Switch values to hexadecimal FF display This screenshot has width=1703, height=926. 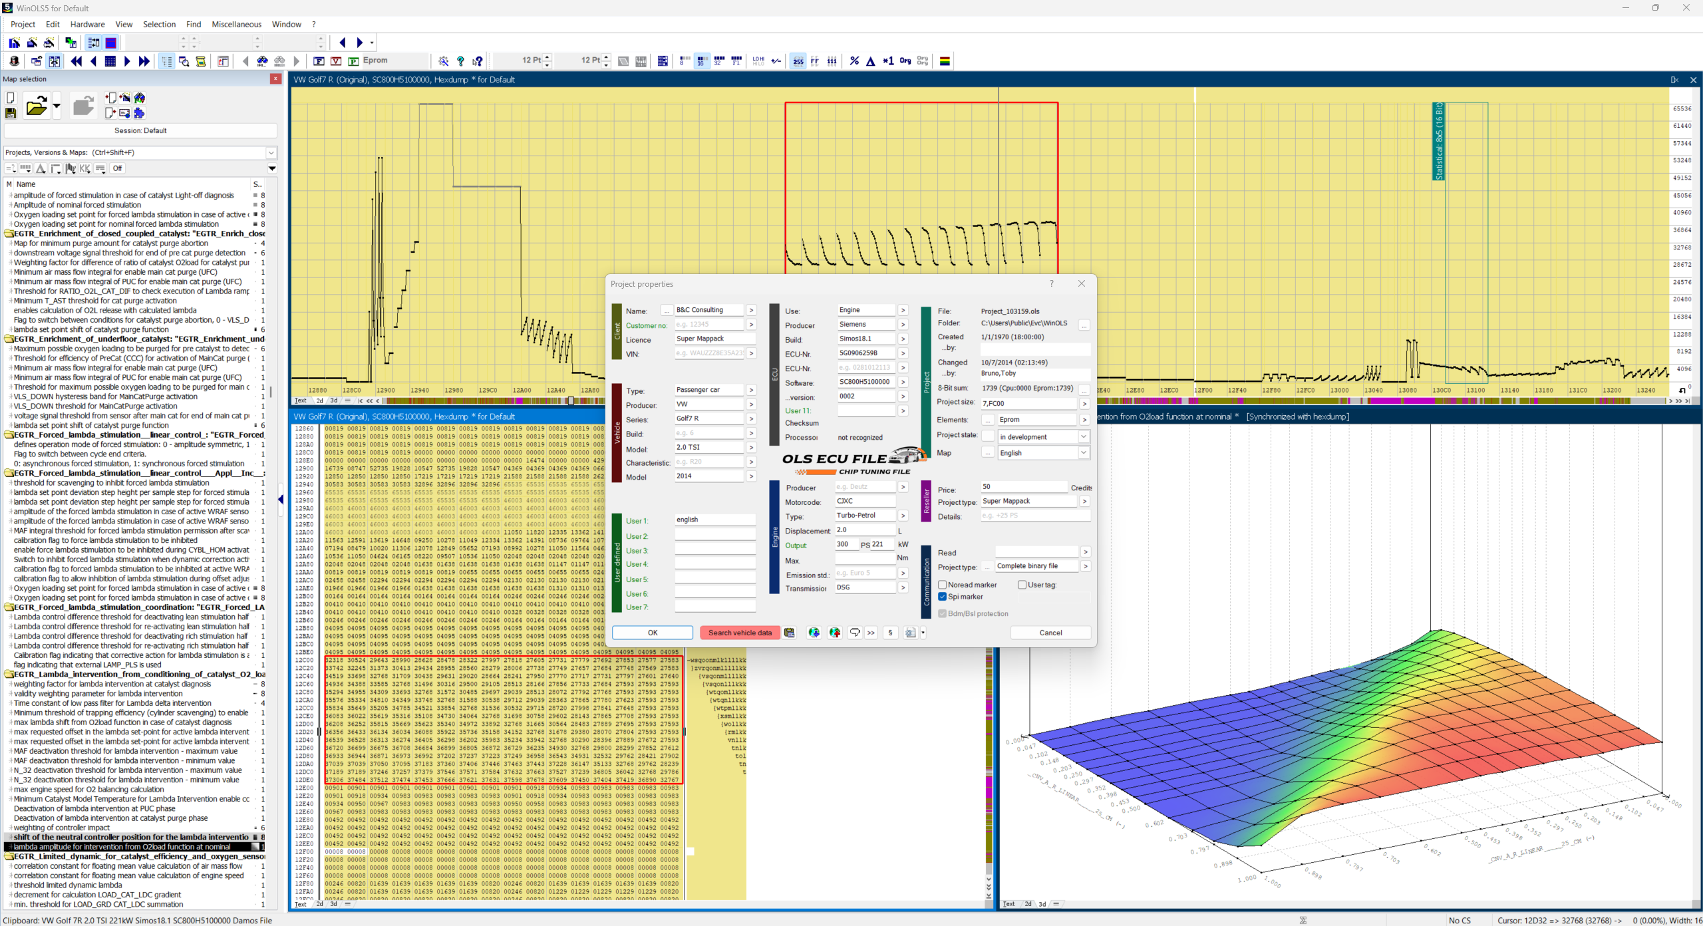[815, 61]
